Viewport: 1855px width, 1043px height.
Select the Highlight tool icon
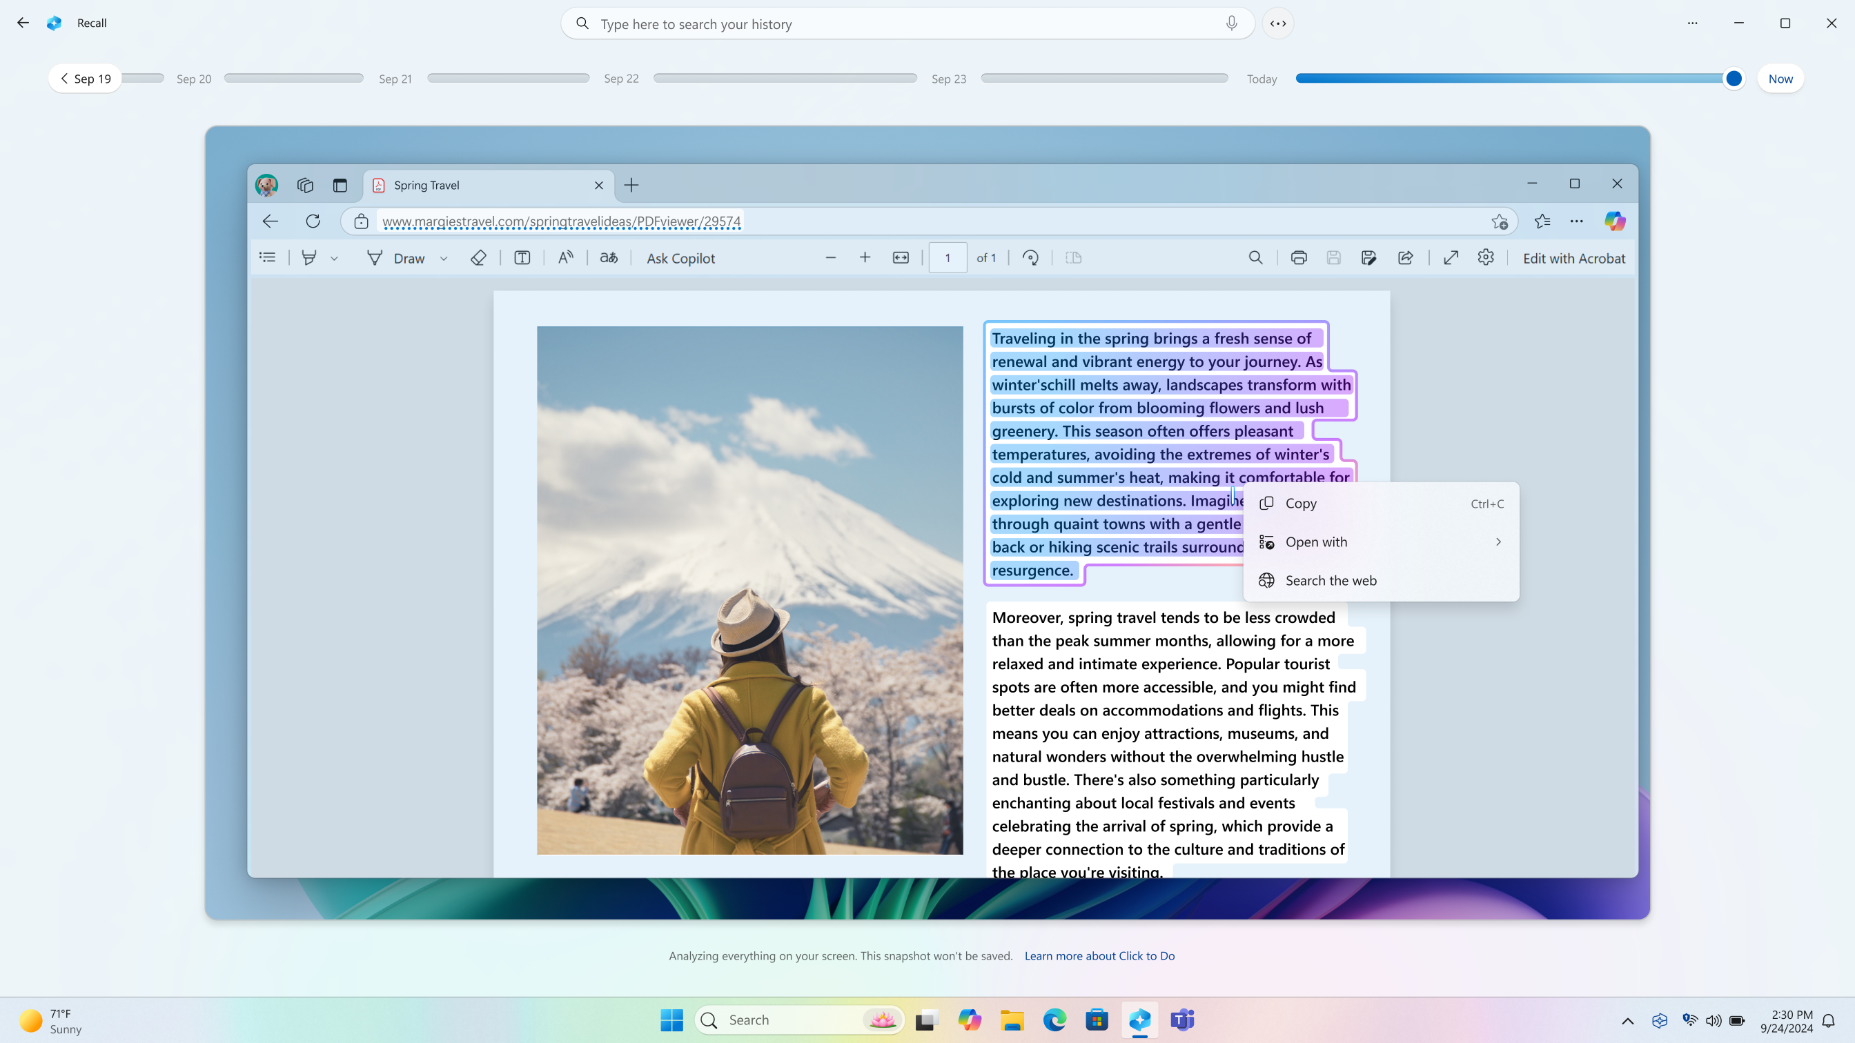tap(310, 257)
